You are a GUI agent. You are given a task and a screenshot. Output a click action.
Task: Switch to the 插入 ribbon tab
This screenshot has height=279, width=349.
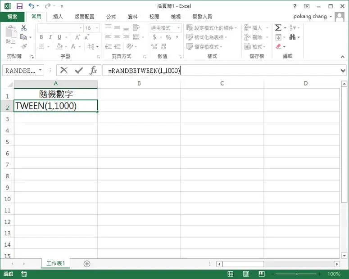(58, 17)
